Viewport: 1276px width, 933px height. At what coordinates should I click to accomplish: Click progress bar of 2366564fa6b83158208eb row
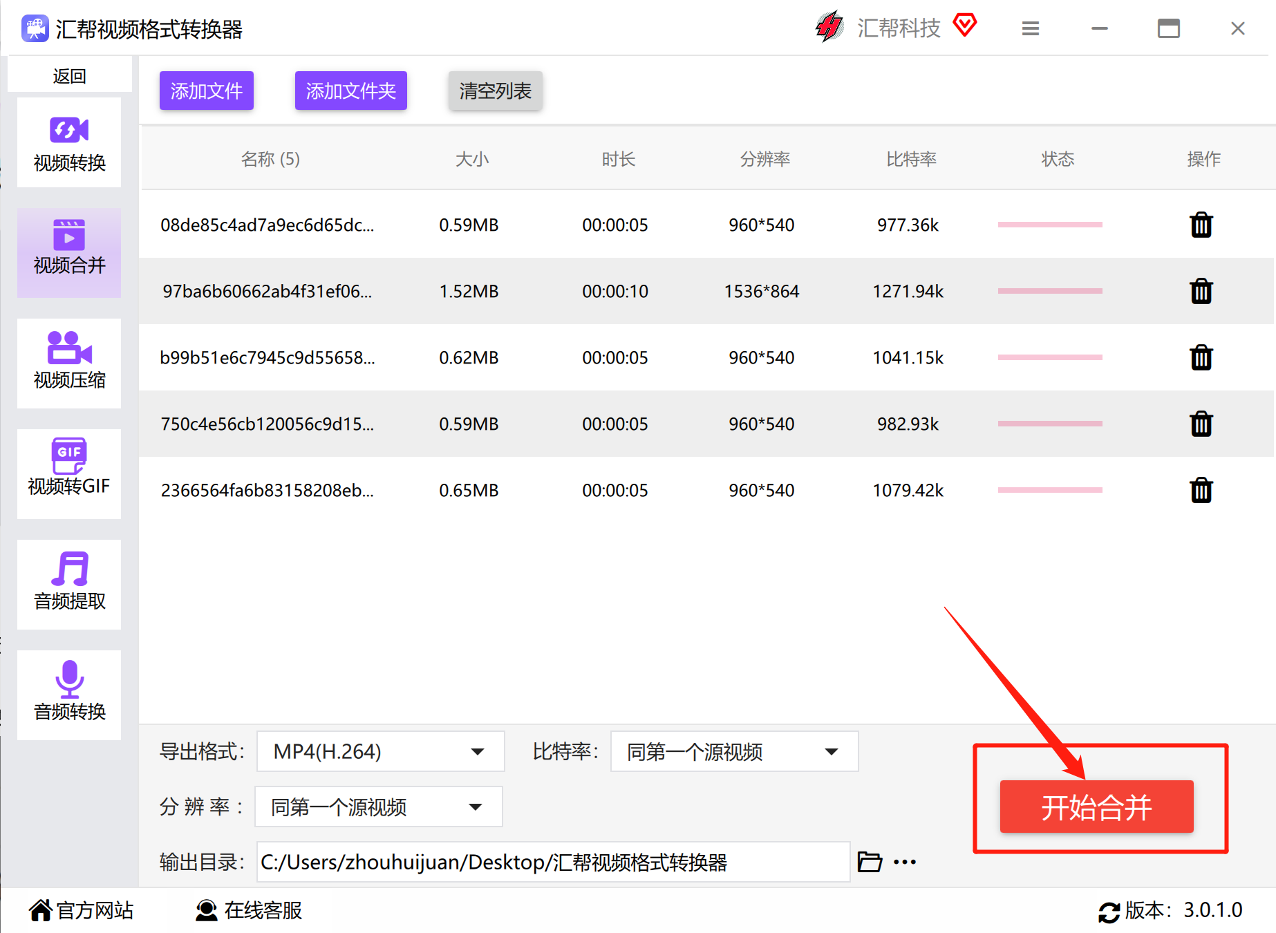[1050, 490]
